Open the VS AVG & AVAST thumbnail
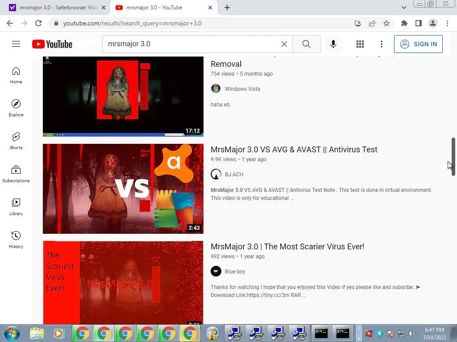 123,189
